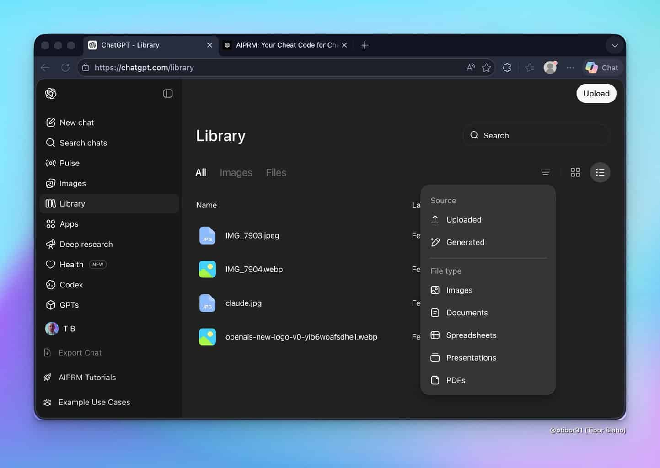Viewport: 660px width, 468px height.
Task: Open browser Extensions puzzle icon
Action: pos(507,68)
